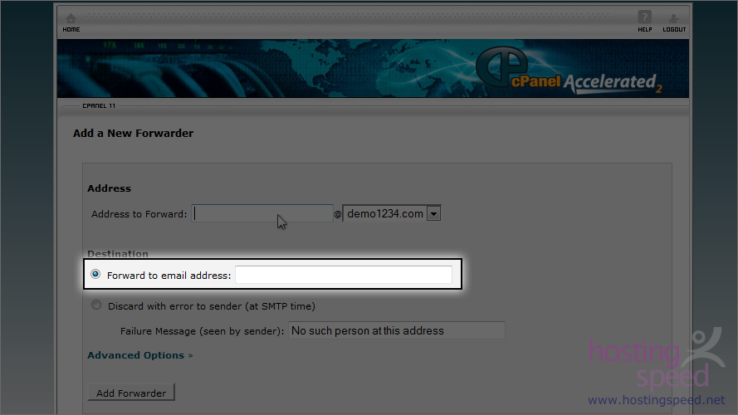Open the demo1234.com domain dropdown
The image size is (738, 415).
tap(392, 213)
